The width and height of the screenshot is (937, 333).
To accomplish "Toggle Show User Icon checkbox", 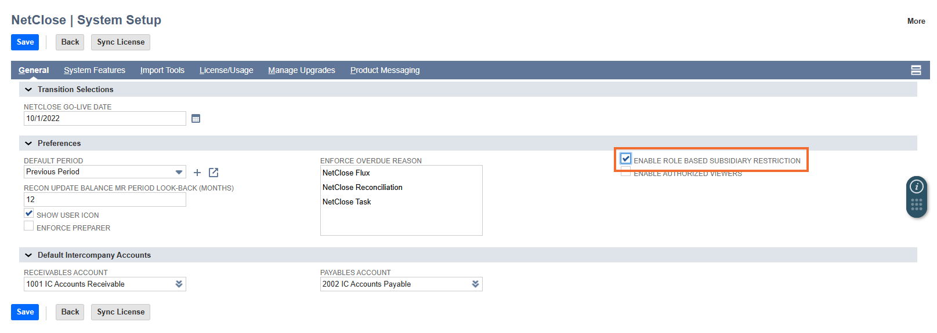I will (x=29, y=213).
